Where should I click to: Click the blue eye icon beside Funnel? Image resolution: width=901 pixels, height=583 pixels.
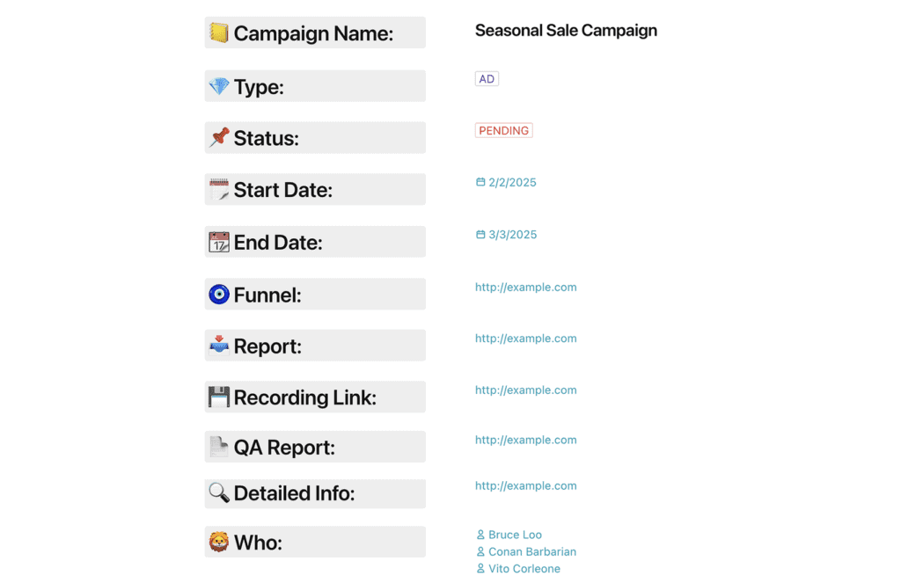click(219, 295)
